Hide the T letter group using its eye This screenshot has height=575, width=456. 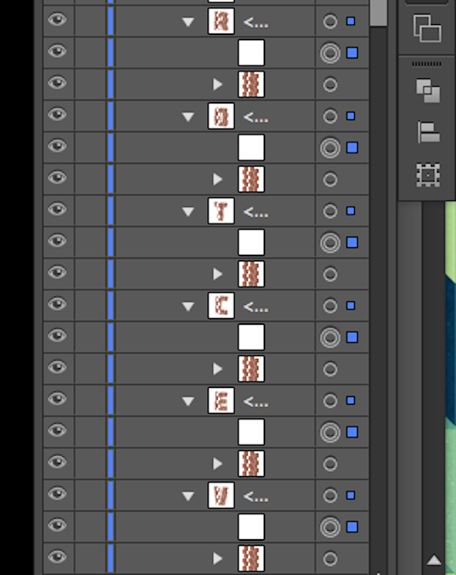coord(58,210)
